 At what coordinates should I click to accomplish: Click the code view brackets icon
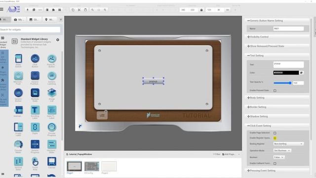[x=40, y=10]
